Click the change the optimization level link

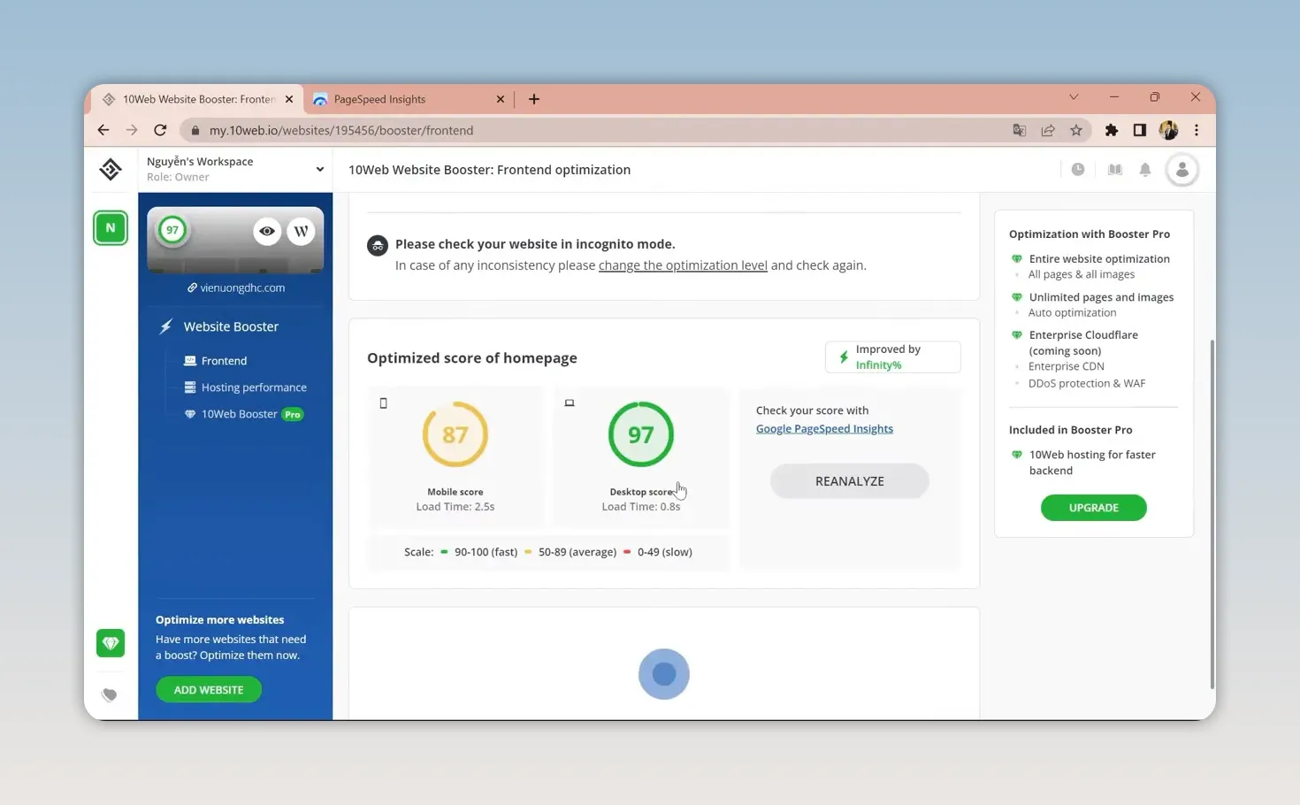[x=683, y=265]
